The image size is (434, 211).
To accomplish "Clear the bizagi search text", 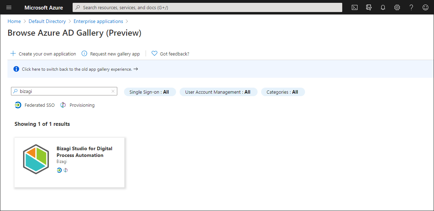I will [x=113, y=91].
